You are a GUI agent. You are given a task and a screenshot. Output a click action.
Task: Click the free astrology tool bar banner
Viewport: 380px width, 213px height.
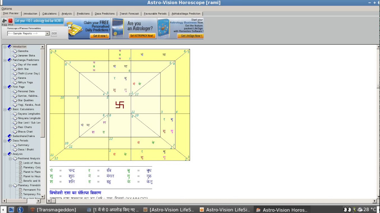pos(39,21)
